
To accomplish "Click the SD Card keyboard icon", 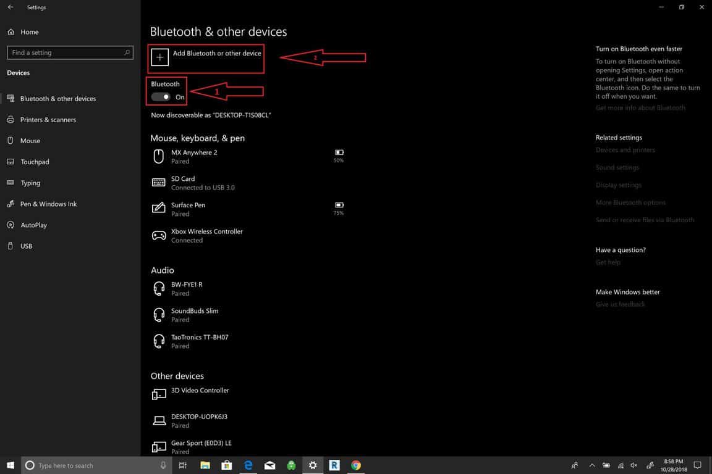I will pos(159,183).
